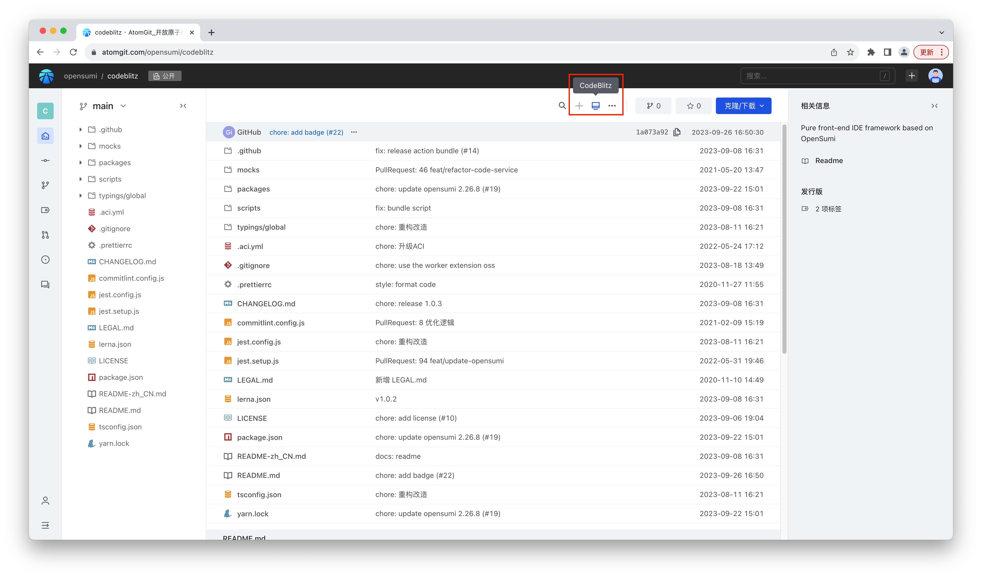The width and height of the screenshot is (982, 578).
Task: Expand the typings/global folder in the tree
Action: [x=81, y=195]
